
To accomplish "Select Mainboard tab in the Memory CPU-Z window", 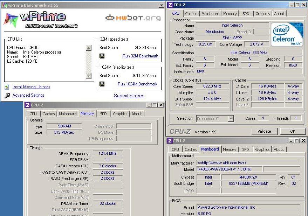I will pos(68,114).
